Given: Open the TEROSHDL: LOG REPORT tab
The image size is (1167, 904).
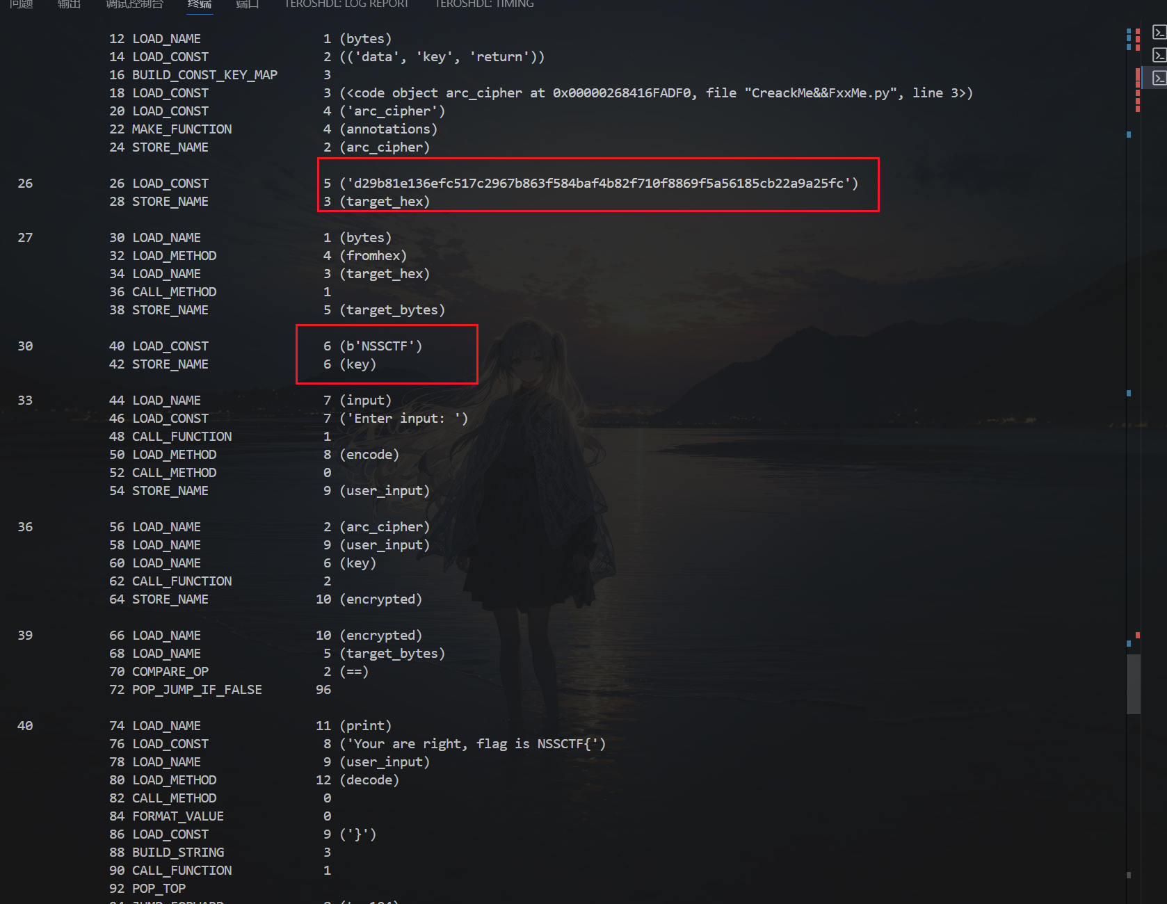Looking at the screenshot, I should tap(346, 4).
